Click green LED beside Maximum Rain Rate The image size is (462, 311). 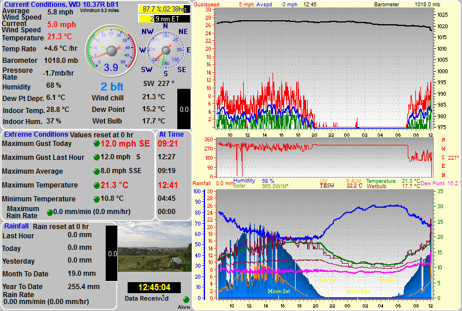[x=50, y=212]
